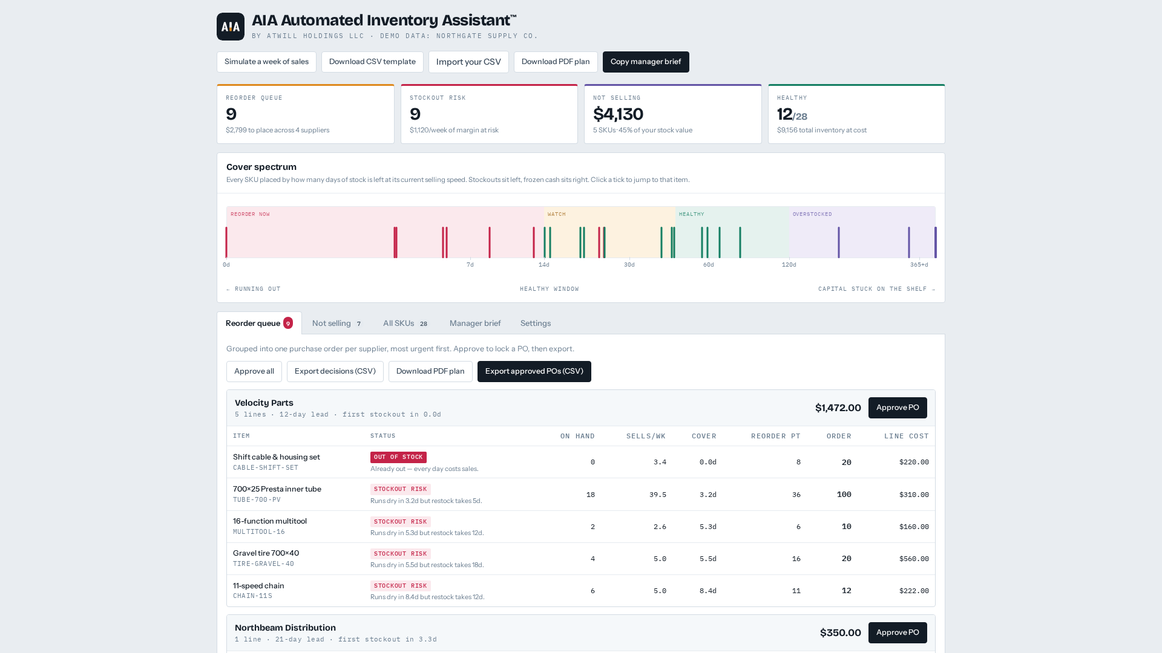
Task: Select the WATCH zone label
Action: (557, 215)
